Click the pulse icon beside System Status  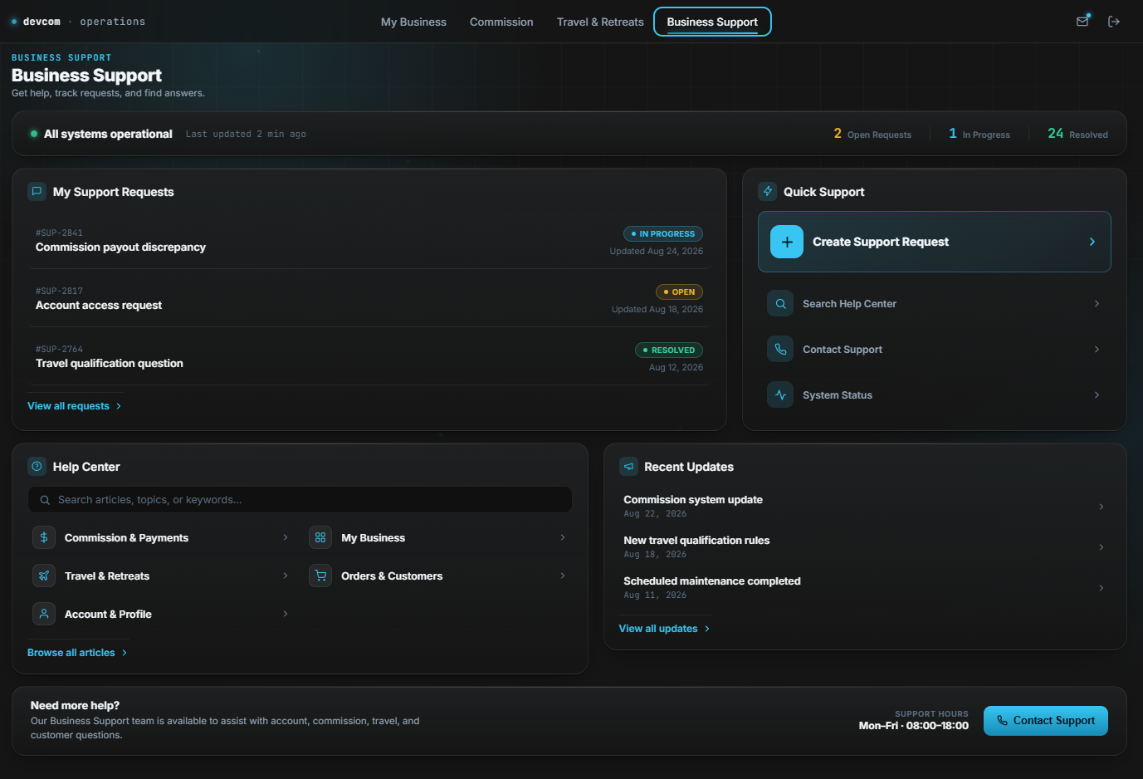780,395
